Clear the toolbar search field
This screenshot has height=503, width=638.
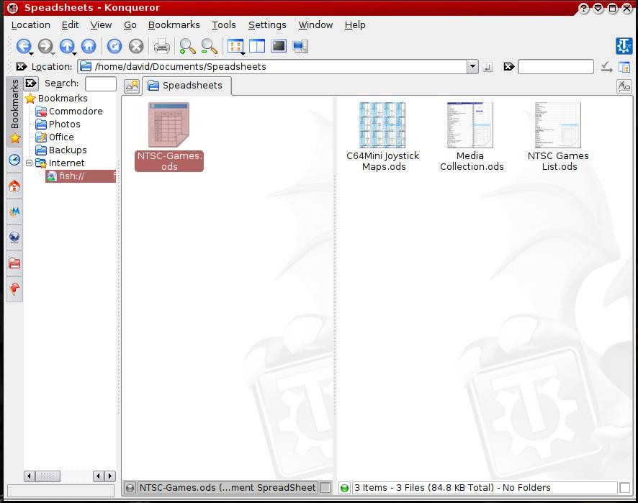click(x=508, y=66)
